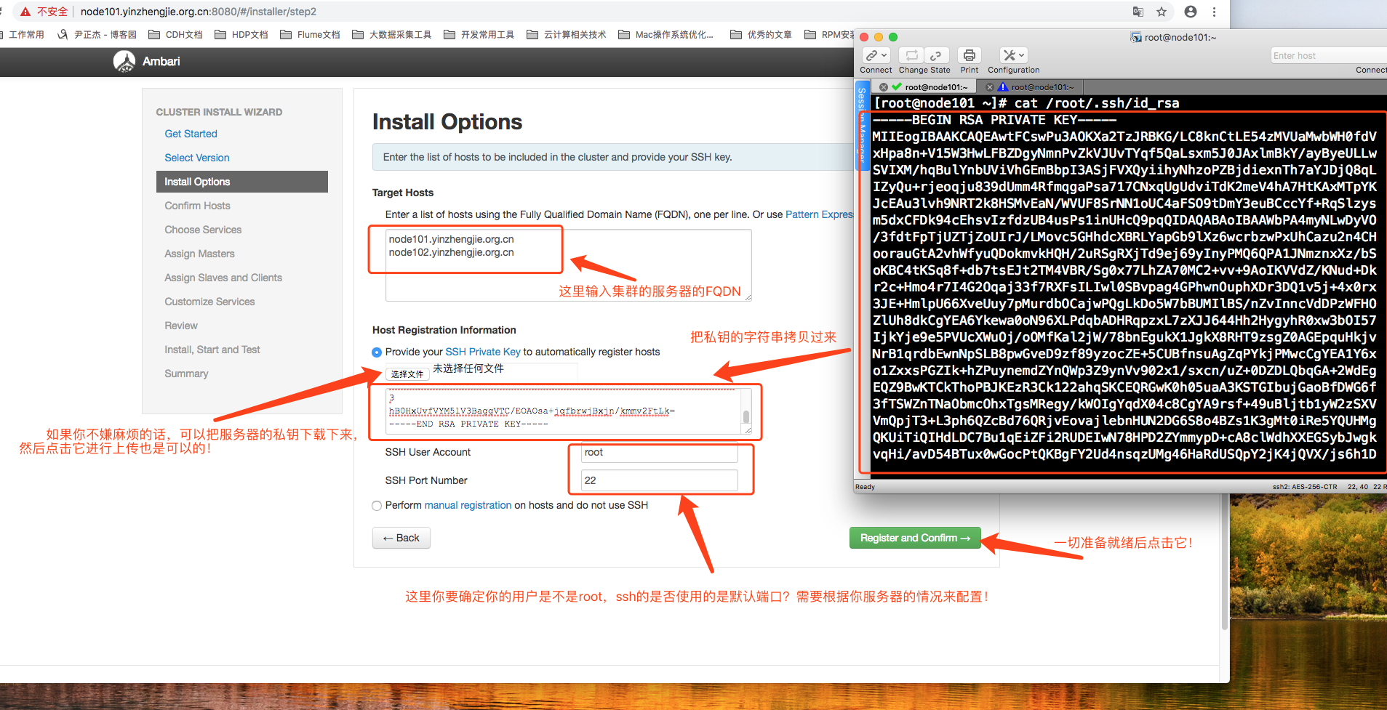
Task: Click Summary wizard step
Action: point(186,374)
